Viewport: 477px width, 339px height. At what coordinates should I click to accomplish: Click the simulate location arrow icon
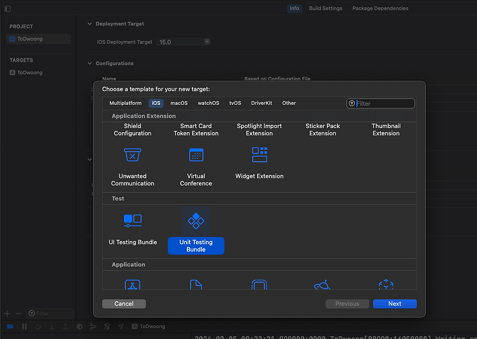(120, 326)
